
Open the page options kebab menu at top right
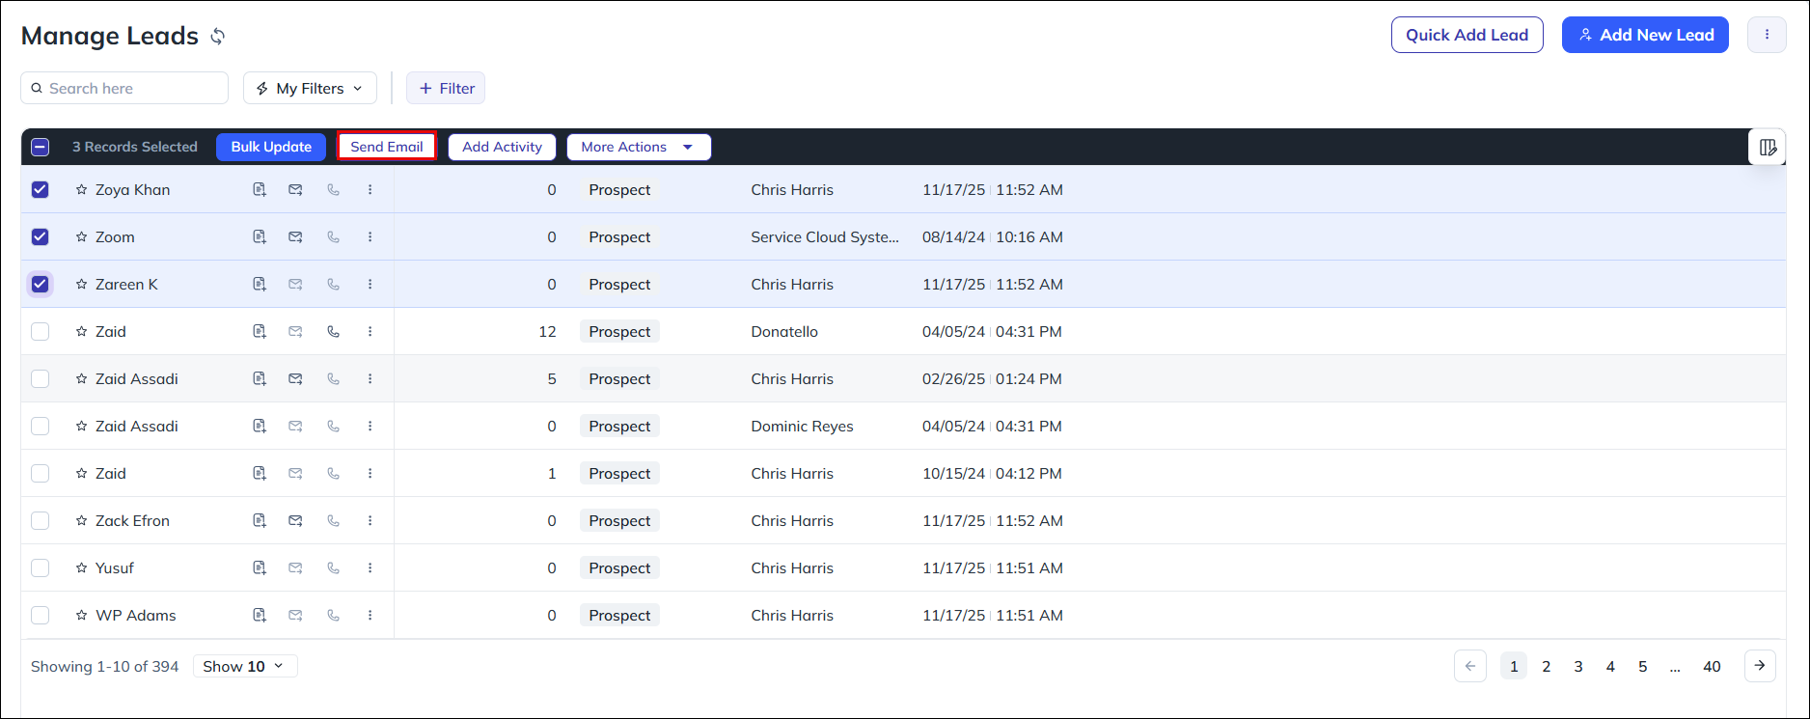pos(1767,35)
